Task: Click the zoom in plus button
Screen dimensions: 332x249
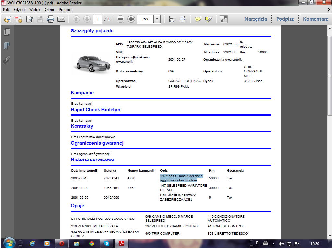Action: (131, 19)
